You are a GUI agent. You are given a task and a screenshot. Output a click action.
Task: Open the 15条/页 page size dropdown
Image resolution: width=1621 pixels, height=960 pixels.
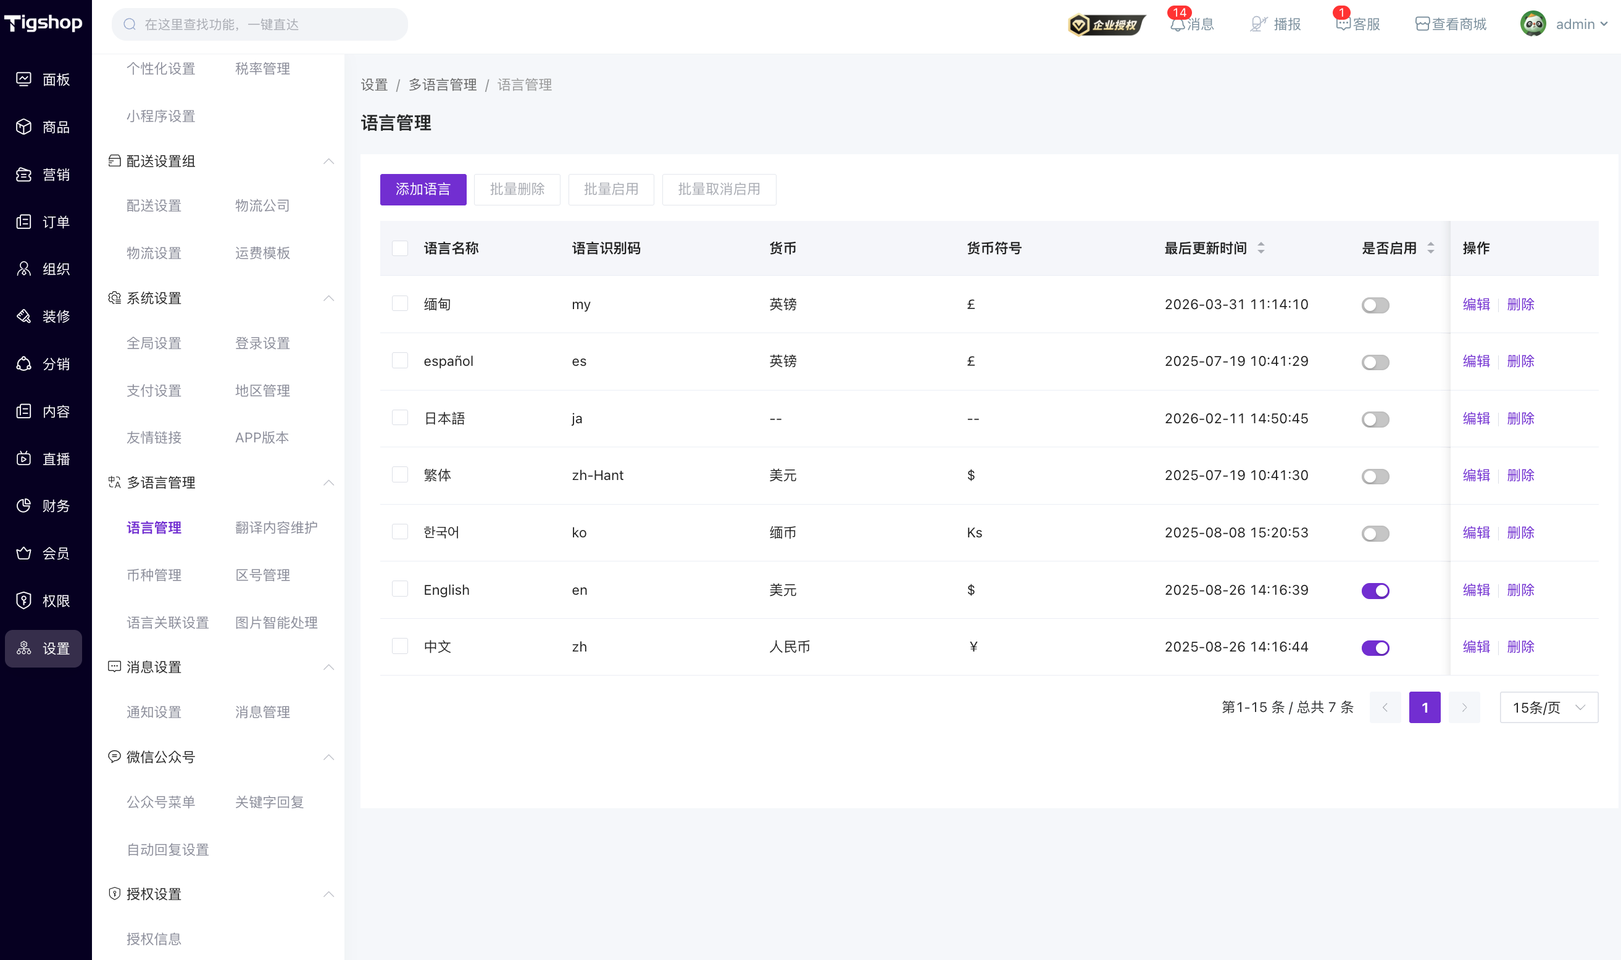(1549, 708)
